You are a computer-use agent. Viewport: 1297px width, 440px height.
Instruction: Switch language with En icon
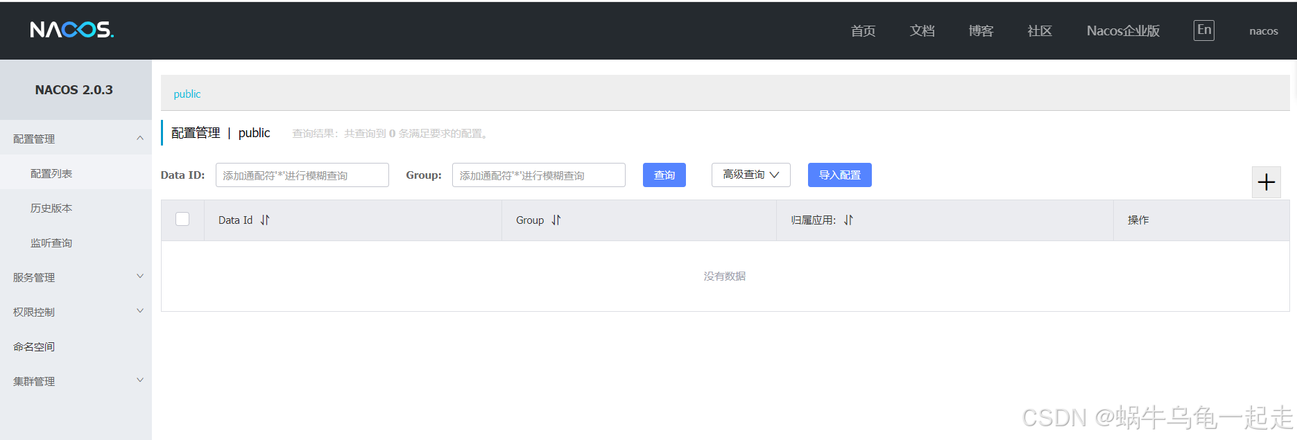click(x=1204, y=30)
